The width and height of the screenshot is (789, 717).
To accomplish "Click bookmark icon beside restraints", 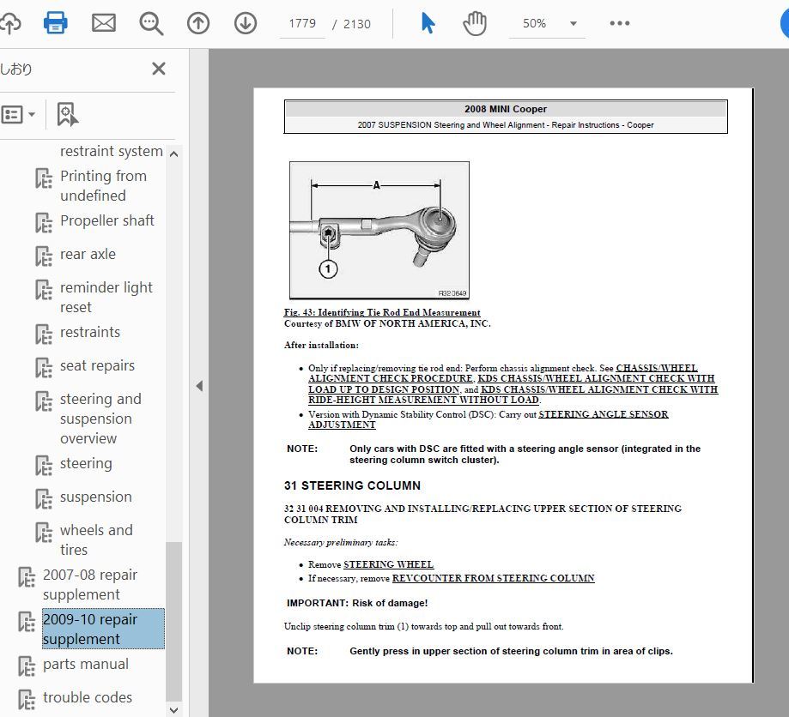I will pos(44,334).
